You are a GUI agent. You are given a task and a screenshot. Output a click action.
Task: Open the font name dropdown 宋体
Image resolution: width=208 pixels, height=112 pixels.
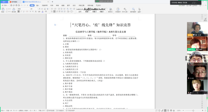pos(23,9)
